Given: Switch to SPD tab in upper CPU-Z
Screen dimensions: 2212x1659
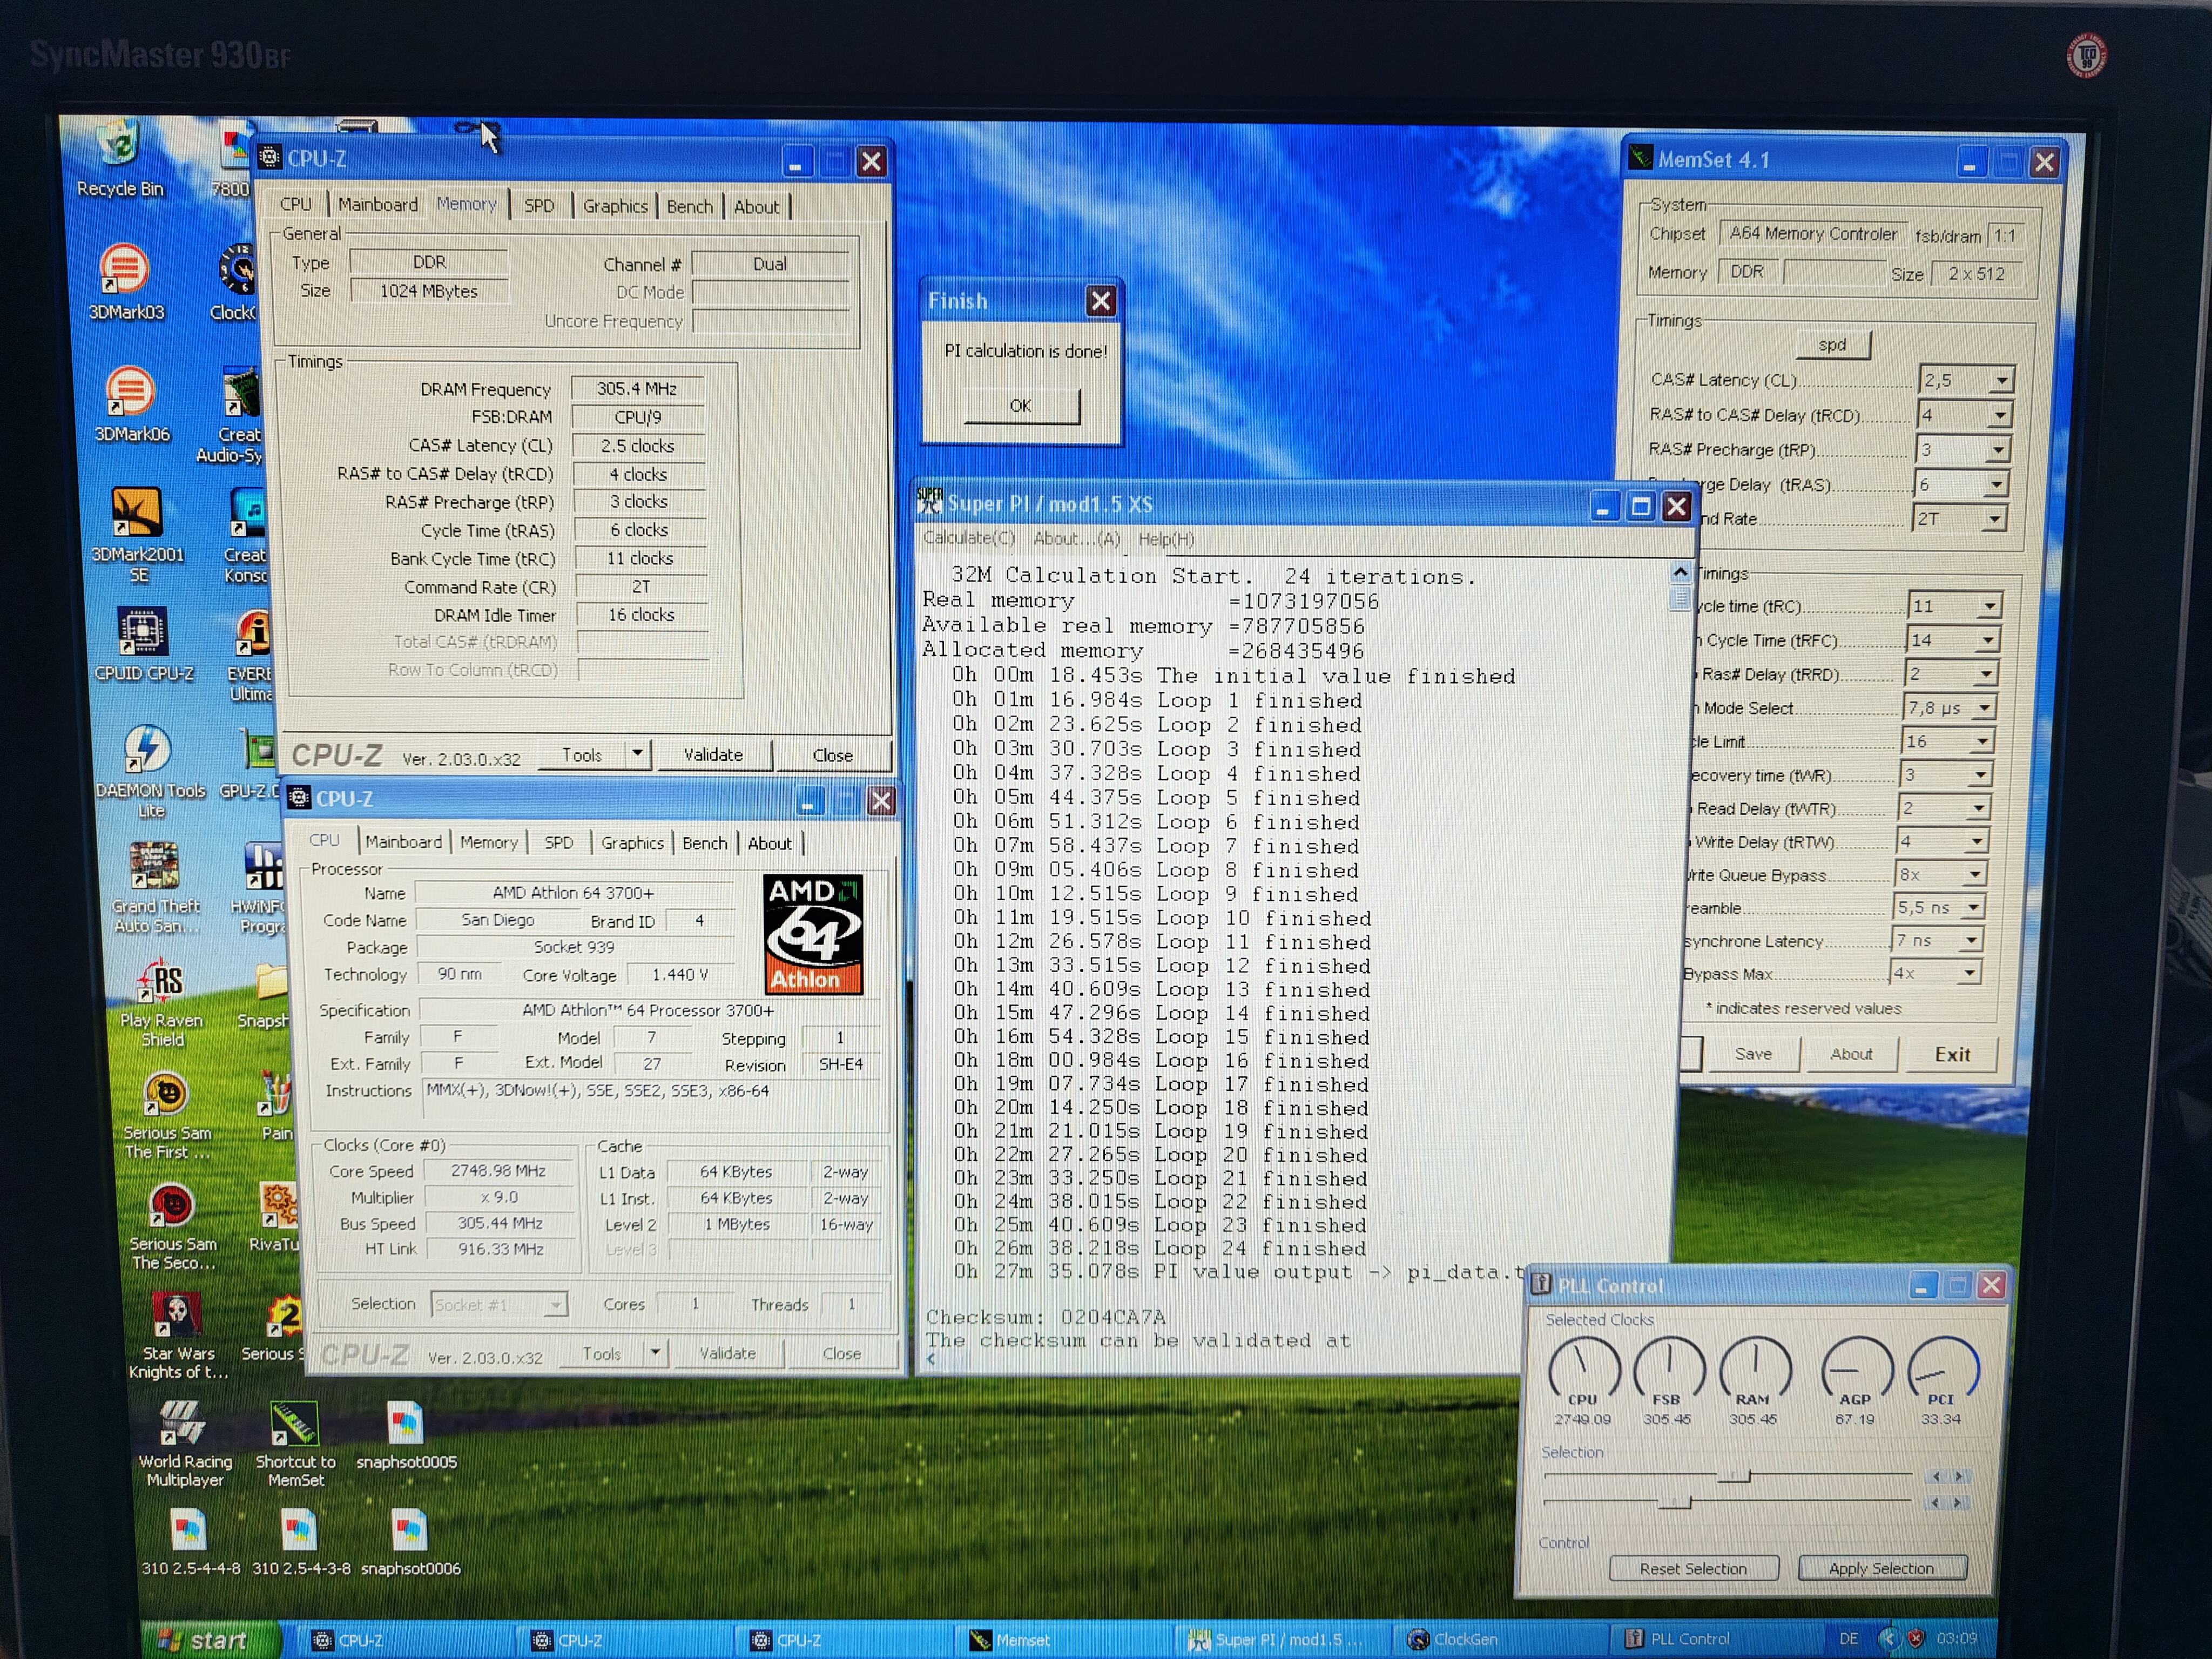Looking at the screenshot, I should (x=539, y=206).
